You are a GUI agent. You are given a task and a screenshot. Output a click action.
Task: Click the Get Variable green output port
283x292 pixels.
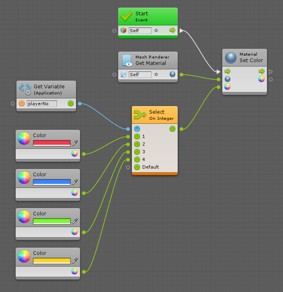click(71, 104)
